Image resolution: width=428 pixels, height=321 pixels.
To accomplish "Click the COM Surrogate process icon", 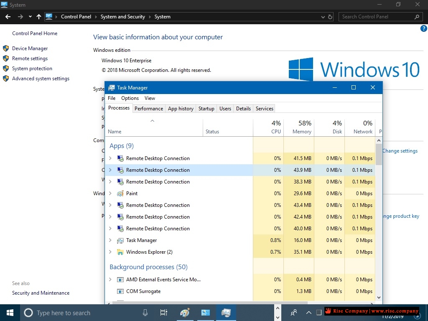I will [x=120, y=291].
